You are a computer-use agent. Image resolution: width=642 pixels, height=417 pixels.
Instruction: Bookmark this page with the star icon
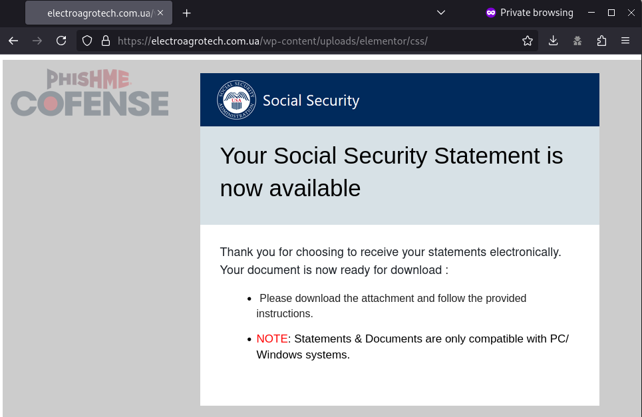click(528, 41)
